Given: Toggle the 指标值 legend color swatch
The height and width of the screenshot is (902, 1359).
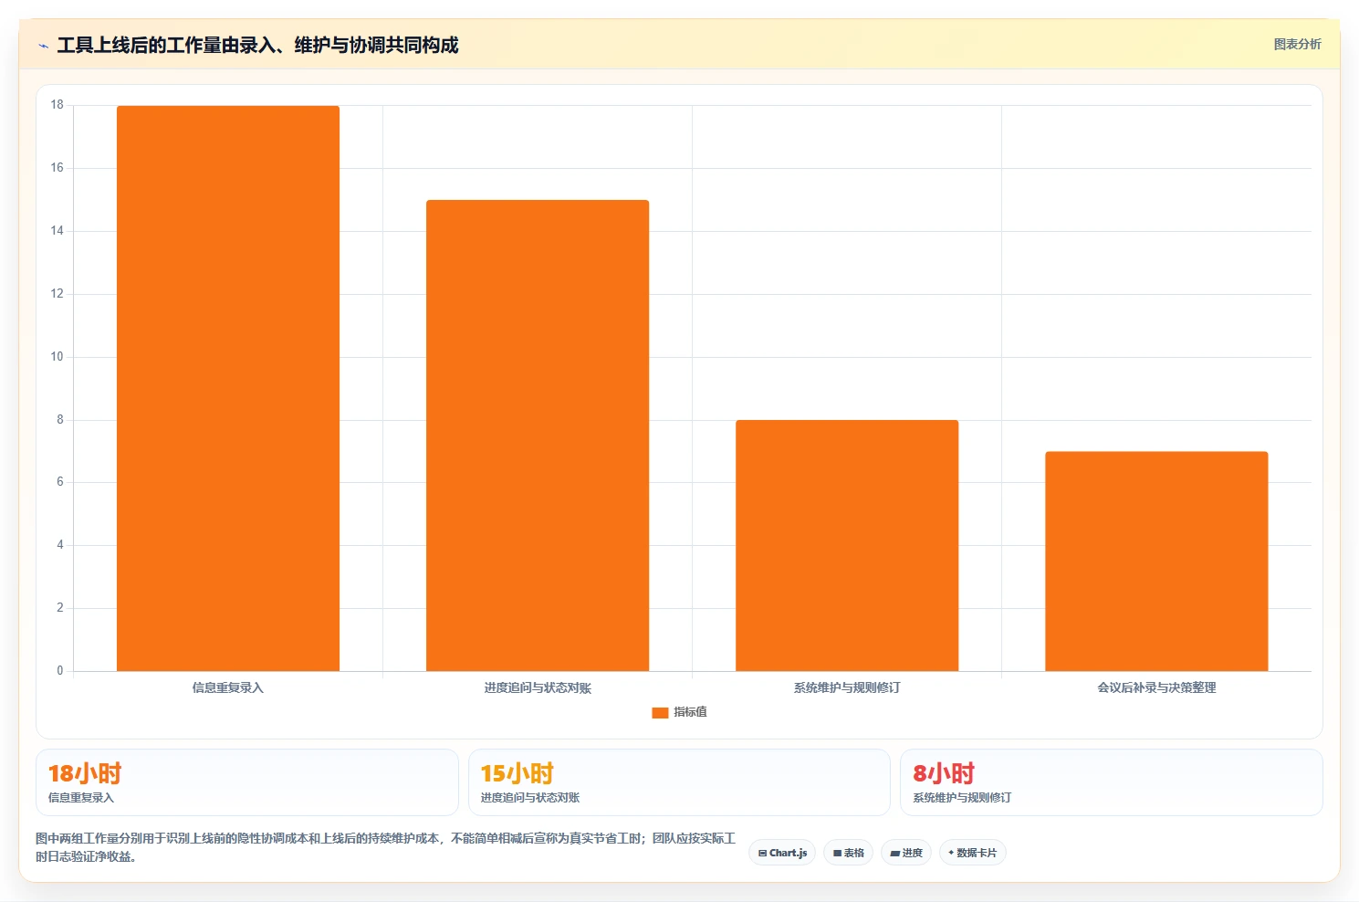Looking at the screenshot, I should 660,712.
